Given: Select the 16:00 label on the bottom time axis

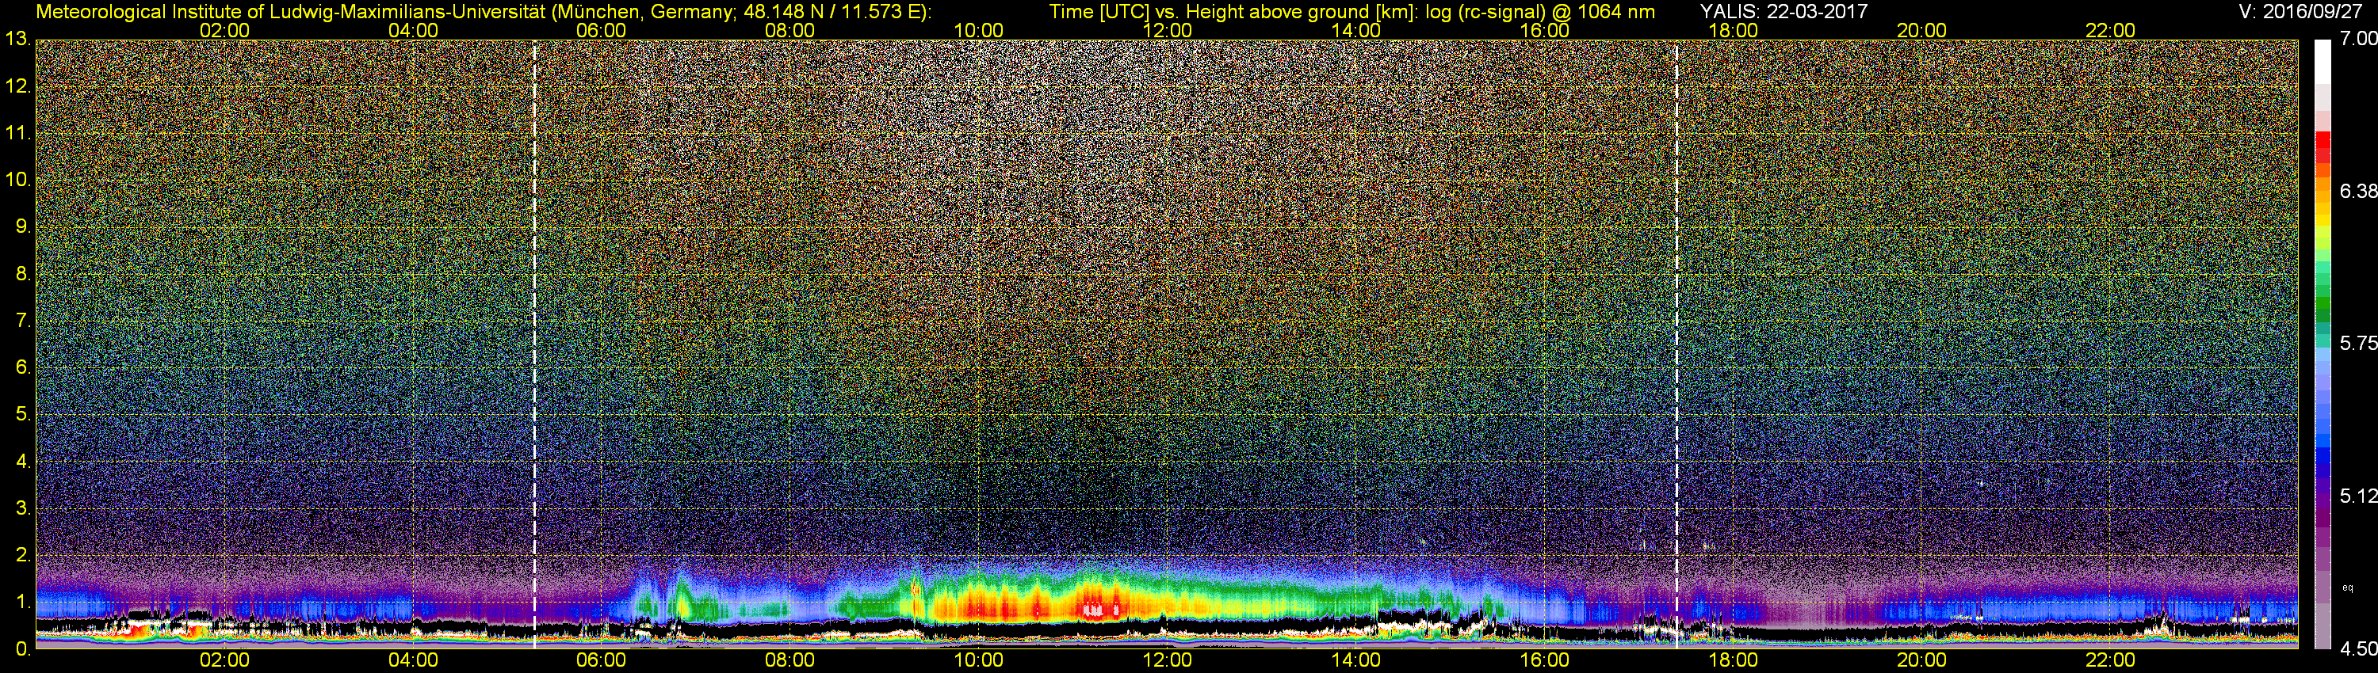Looking at the screenshot, I should point(1544,660).
